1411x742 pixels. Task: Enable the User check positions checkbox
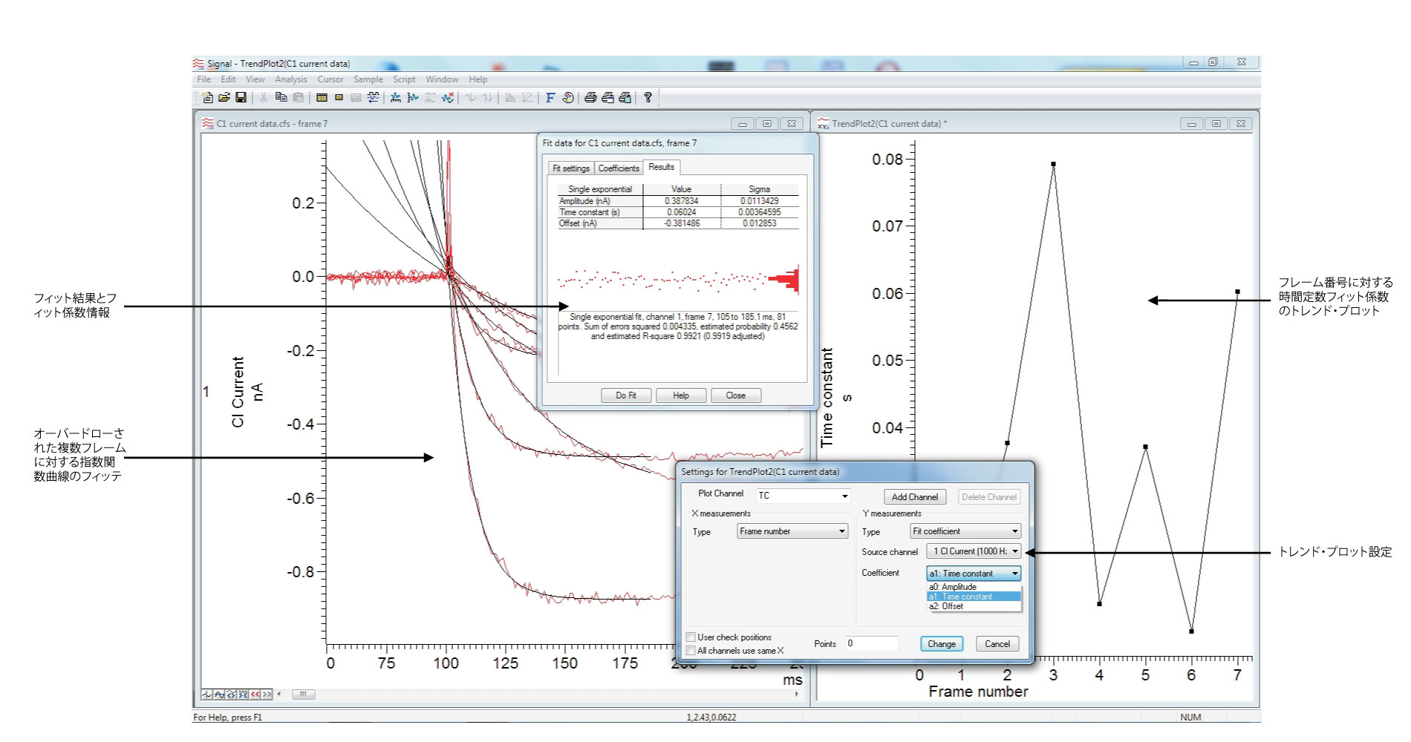click(691, 637)
